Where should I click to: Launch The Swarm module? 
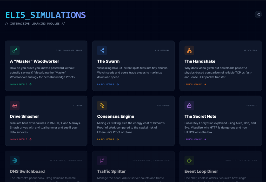(108, 84)
